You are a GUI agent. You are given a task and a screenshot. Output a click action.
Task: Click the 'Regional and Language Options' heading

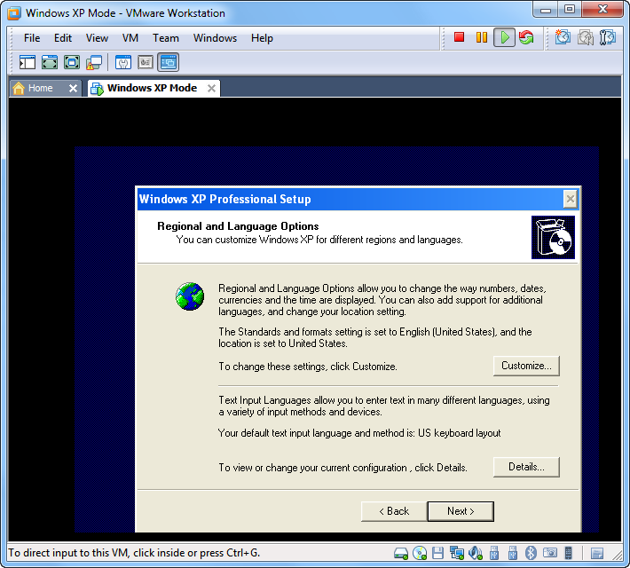[x=238, y=226]
